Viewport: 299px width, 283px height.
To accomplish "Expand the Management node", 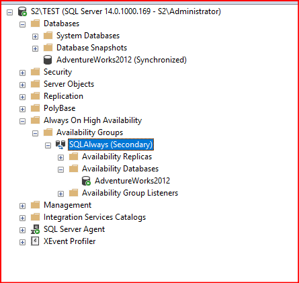I will [22, 206].
